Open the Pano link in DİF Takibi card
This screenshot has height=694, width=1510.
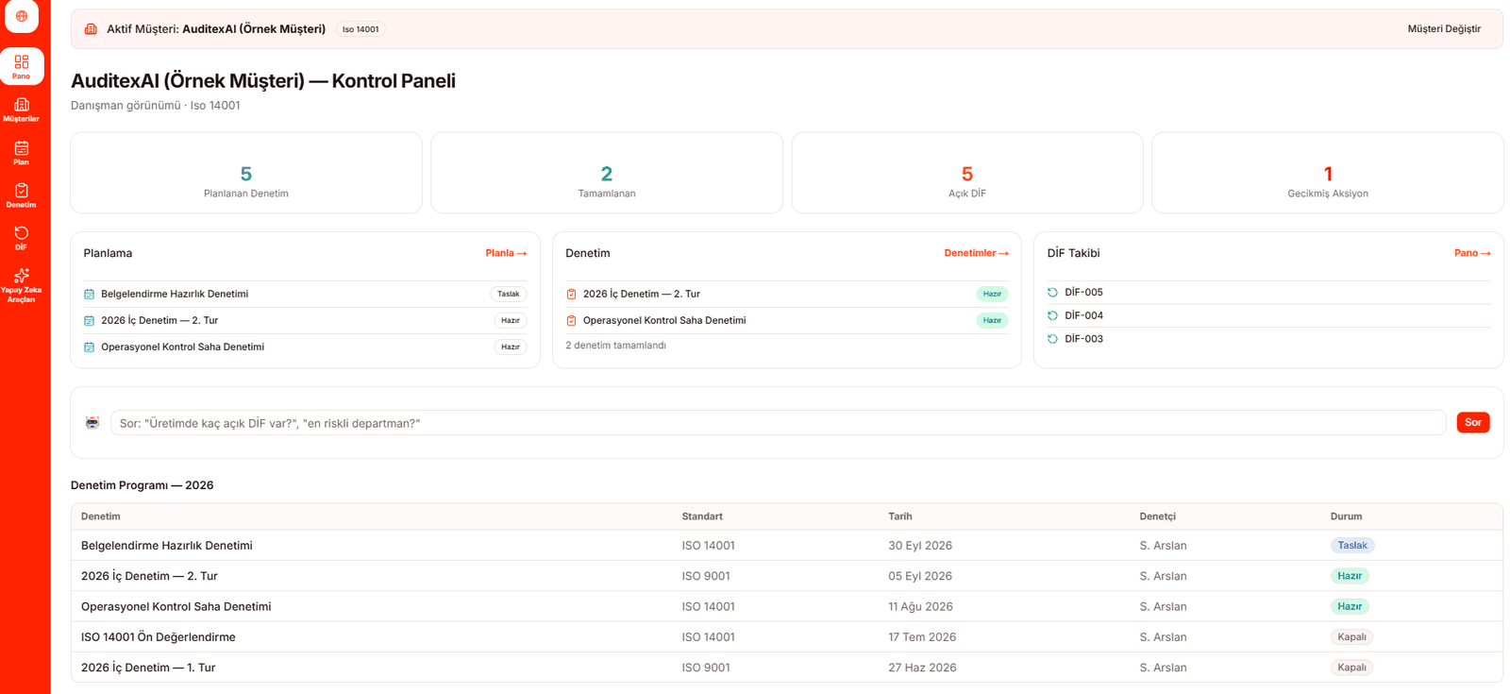pyautogui.click(x=1472, y=253)
